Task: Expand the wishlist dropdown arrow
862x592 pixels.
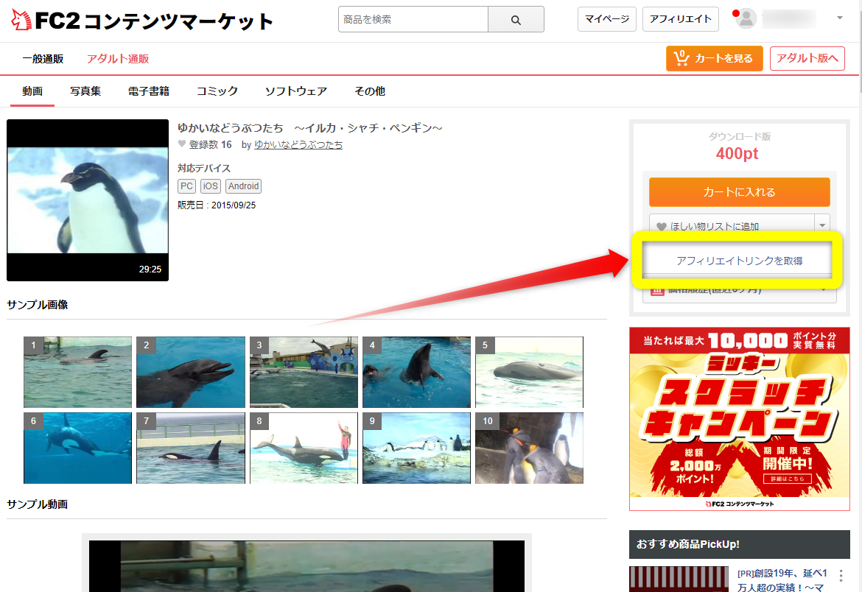Action: click(x=822, y=226)
